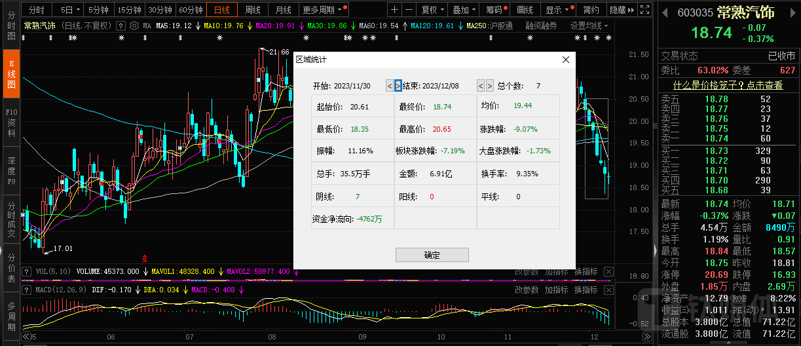Click 画线 drawing tool button
Screen dimensions: 801x346
525,10
